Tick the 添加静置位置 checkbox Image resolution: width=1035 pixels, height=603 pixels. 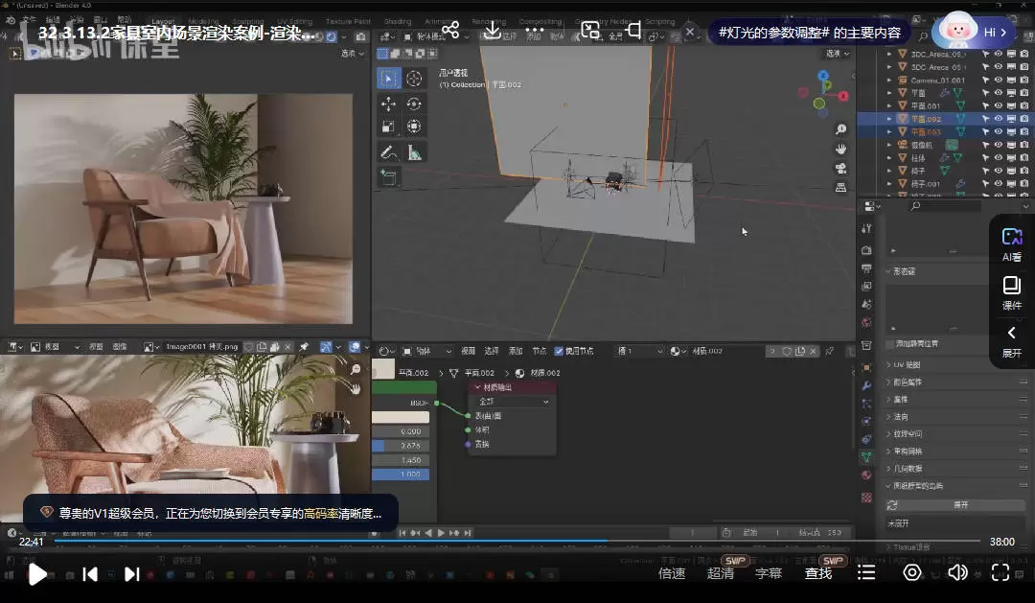click(889, 344)
